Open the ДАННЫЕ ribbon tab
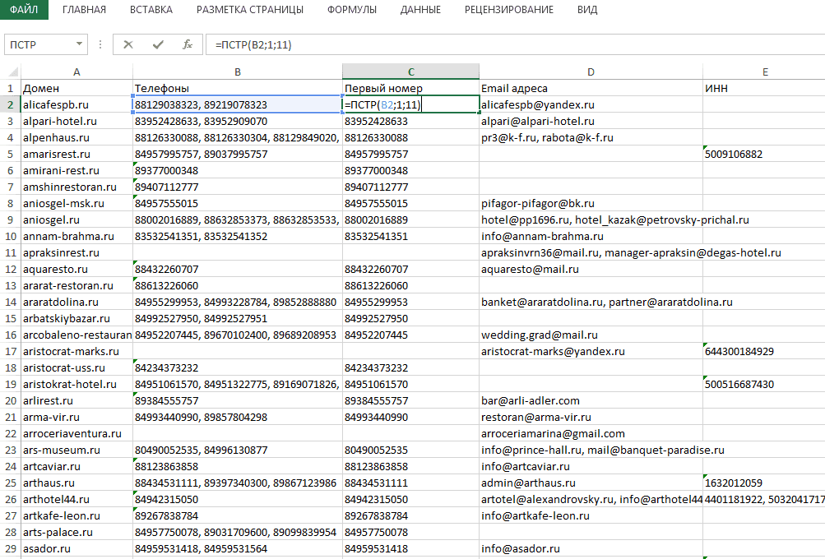The image size is (825, 559). [x=420, y=10]
